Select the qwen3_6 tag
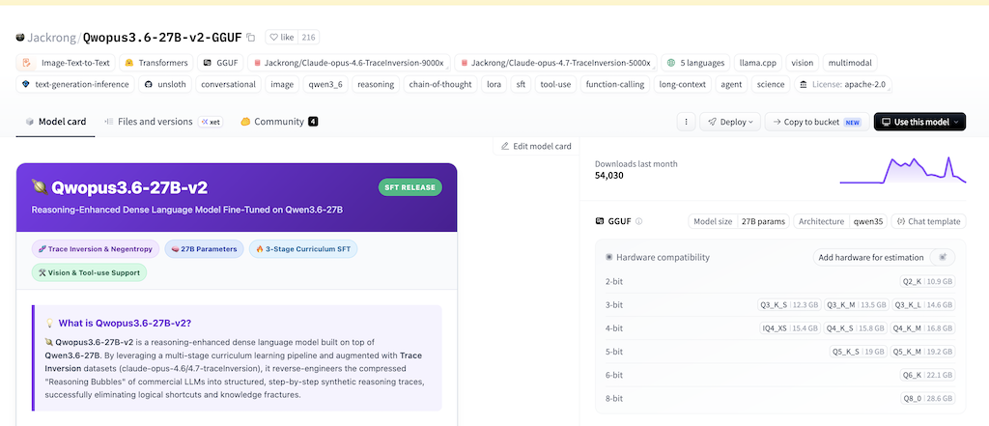 [x=325, y=84]
